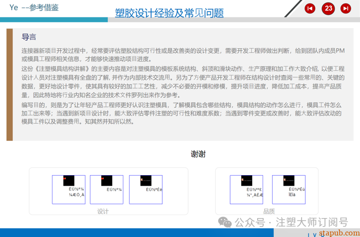This screenshot has height=237, width=360.
Task: Go to the previous slide using red button
Action: (x=310, y=8)
